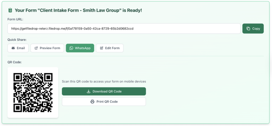Click the clipboard icon beside the form title
Viewport: 272px width, 126px height.
[x=10, y=10]
